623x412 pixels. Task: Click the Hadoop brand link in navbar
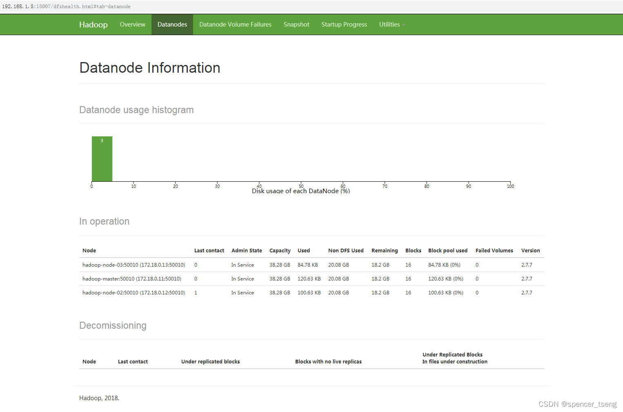point(93,24)
